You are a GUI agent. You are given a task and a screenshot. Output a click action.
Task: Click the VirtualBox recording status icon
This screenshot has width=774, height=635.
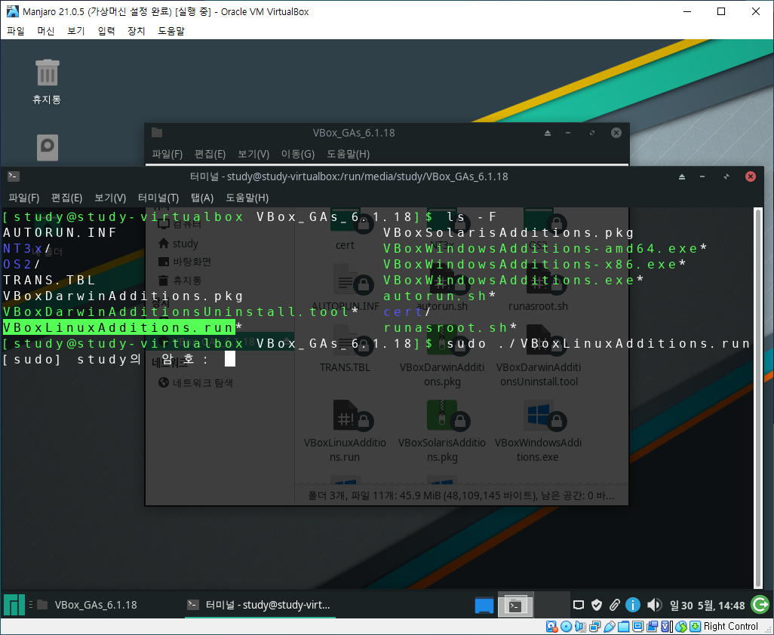tap(652, 627)
